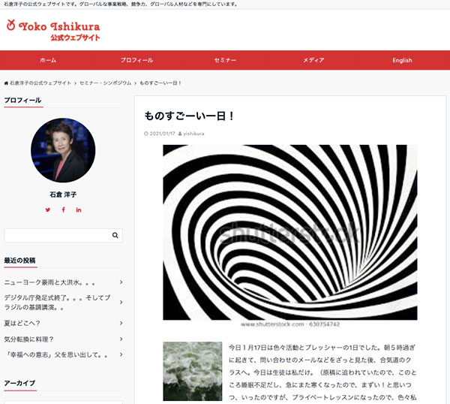Open the プロフィール menu item
This screenshot has height=404, width=450.
(136, 60)
